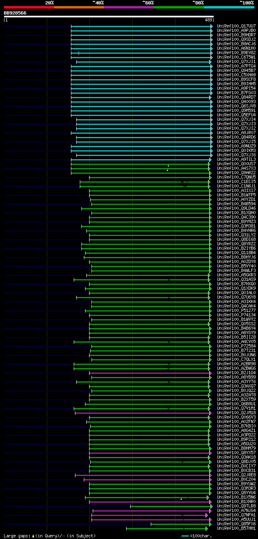Open UniRef100_Q00US7 hit label
Screen dimensions: 258x539
click(236, 164)
